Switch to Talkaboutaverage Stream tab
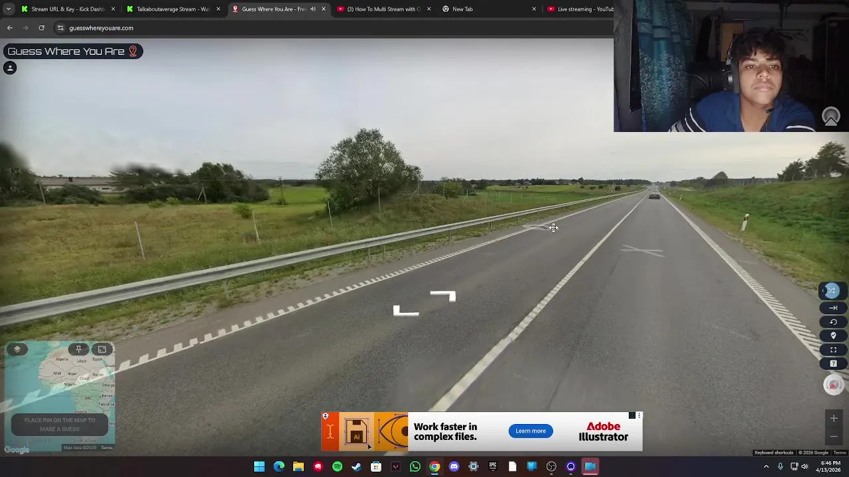849x477 pixels. [173, 9]
